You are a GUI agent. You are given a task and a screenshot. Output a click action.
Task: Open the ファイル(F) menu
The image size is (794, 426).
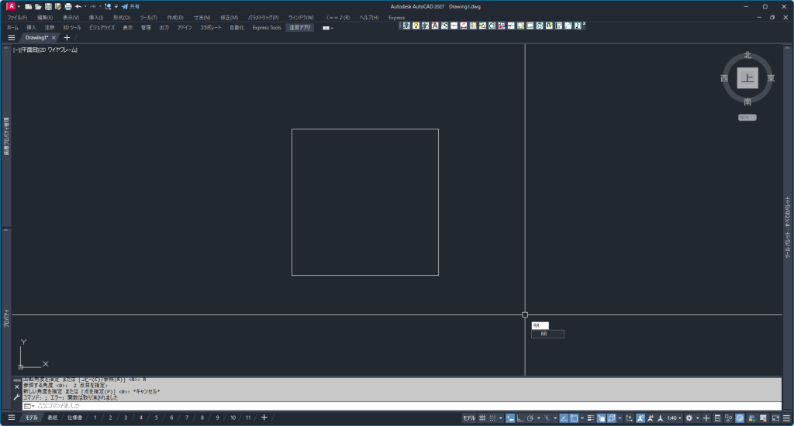click(x=17, y=17)
